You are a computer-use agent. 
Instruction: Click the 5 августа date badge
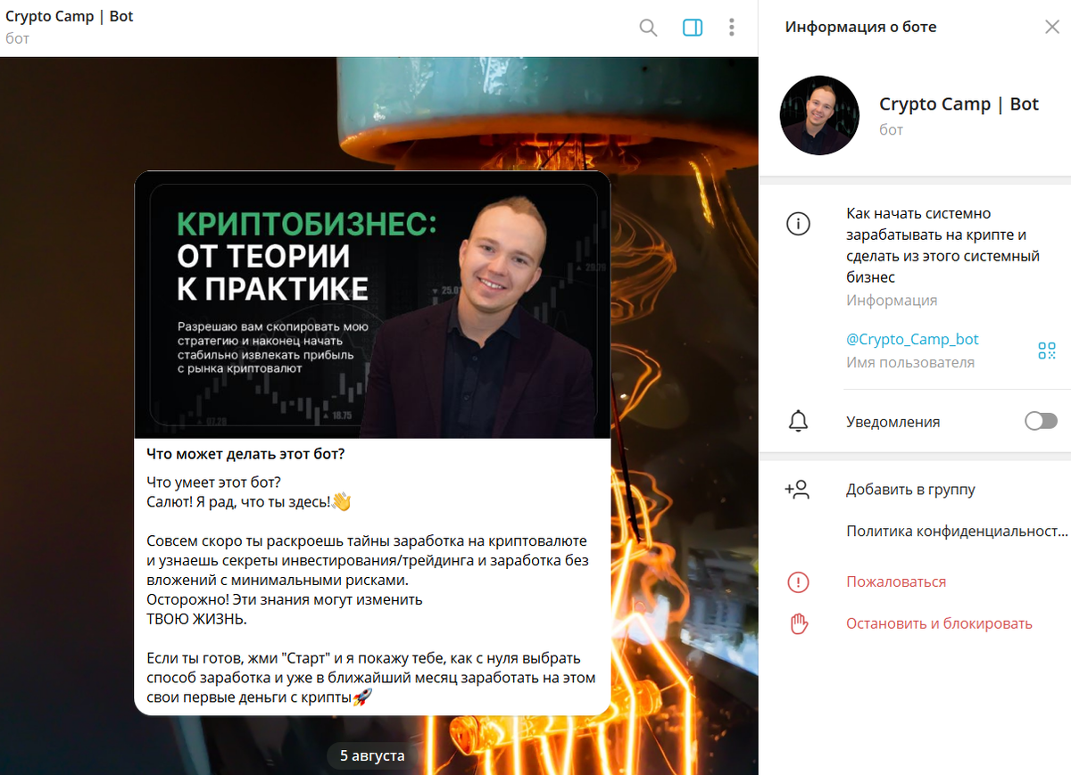[x=372, y=756]
